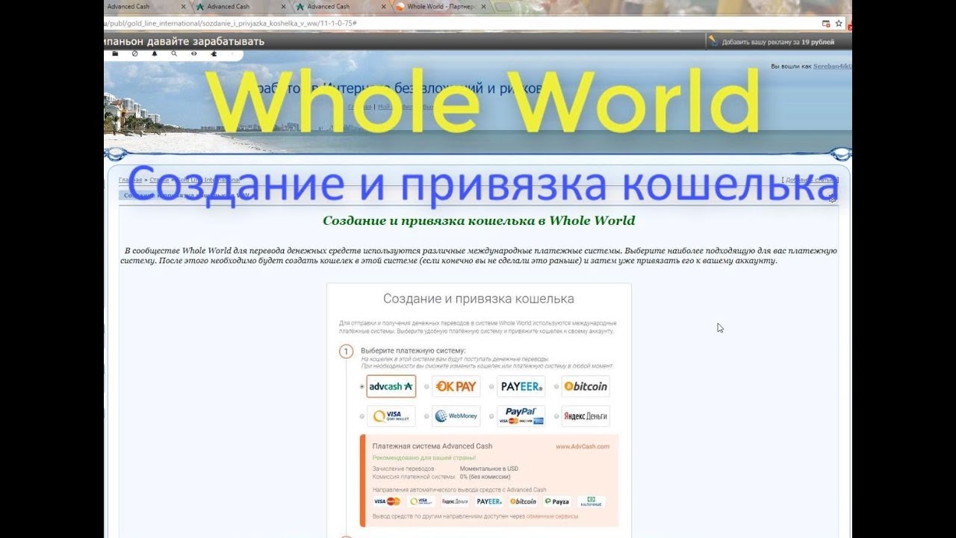Click the block (crossed circle) icon
The image size is (956, 538).
point(134,54)
